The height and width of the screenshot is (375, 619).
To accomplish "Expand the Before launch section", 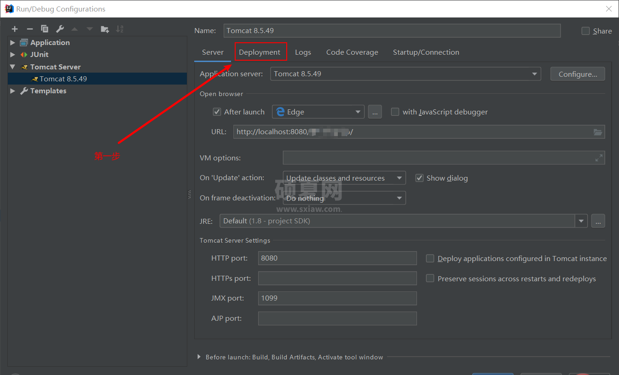I will tap(199, 357).
